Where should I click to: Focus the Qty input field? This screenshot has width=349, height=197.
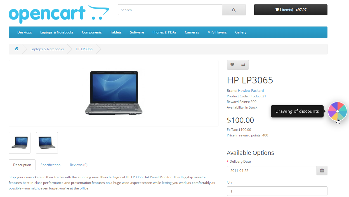point(277,191)
